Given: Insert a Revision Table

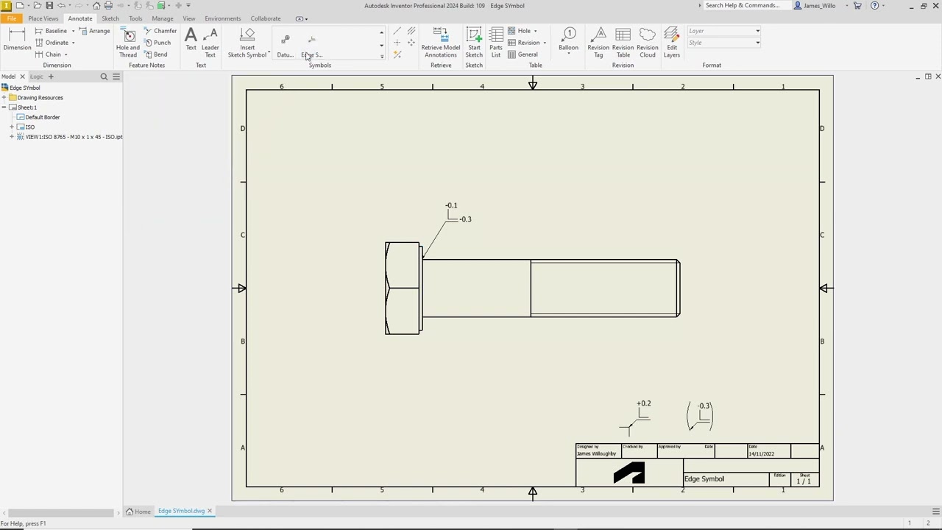Looking at the screenshot, I should click(x=623, y=43).
